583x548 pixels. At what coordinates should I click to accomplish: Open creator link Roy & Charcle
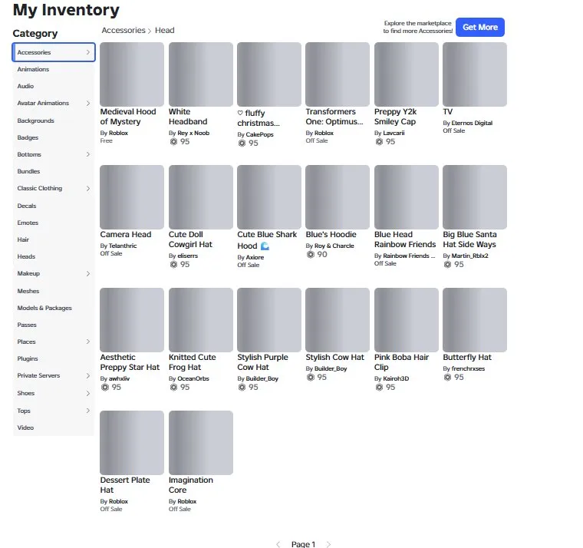click(x=334, y=246)
